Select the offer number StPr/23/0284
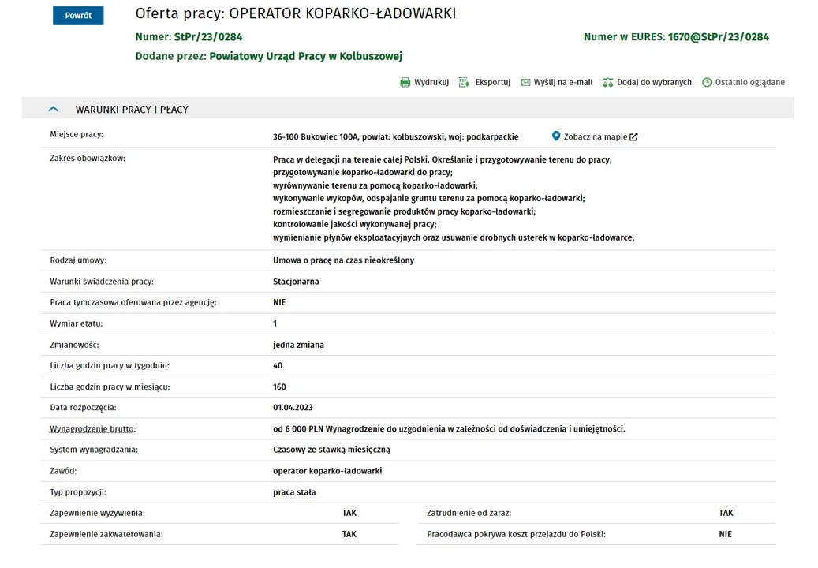The width and height of the screenshot is (818, 568). pos(208,37)
